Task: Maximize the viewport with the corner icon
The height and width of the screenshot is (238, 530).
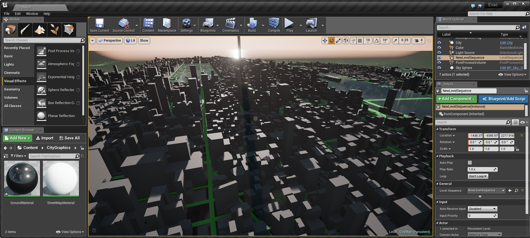Action: 430,41
